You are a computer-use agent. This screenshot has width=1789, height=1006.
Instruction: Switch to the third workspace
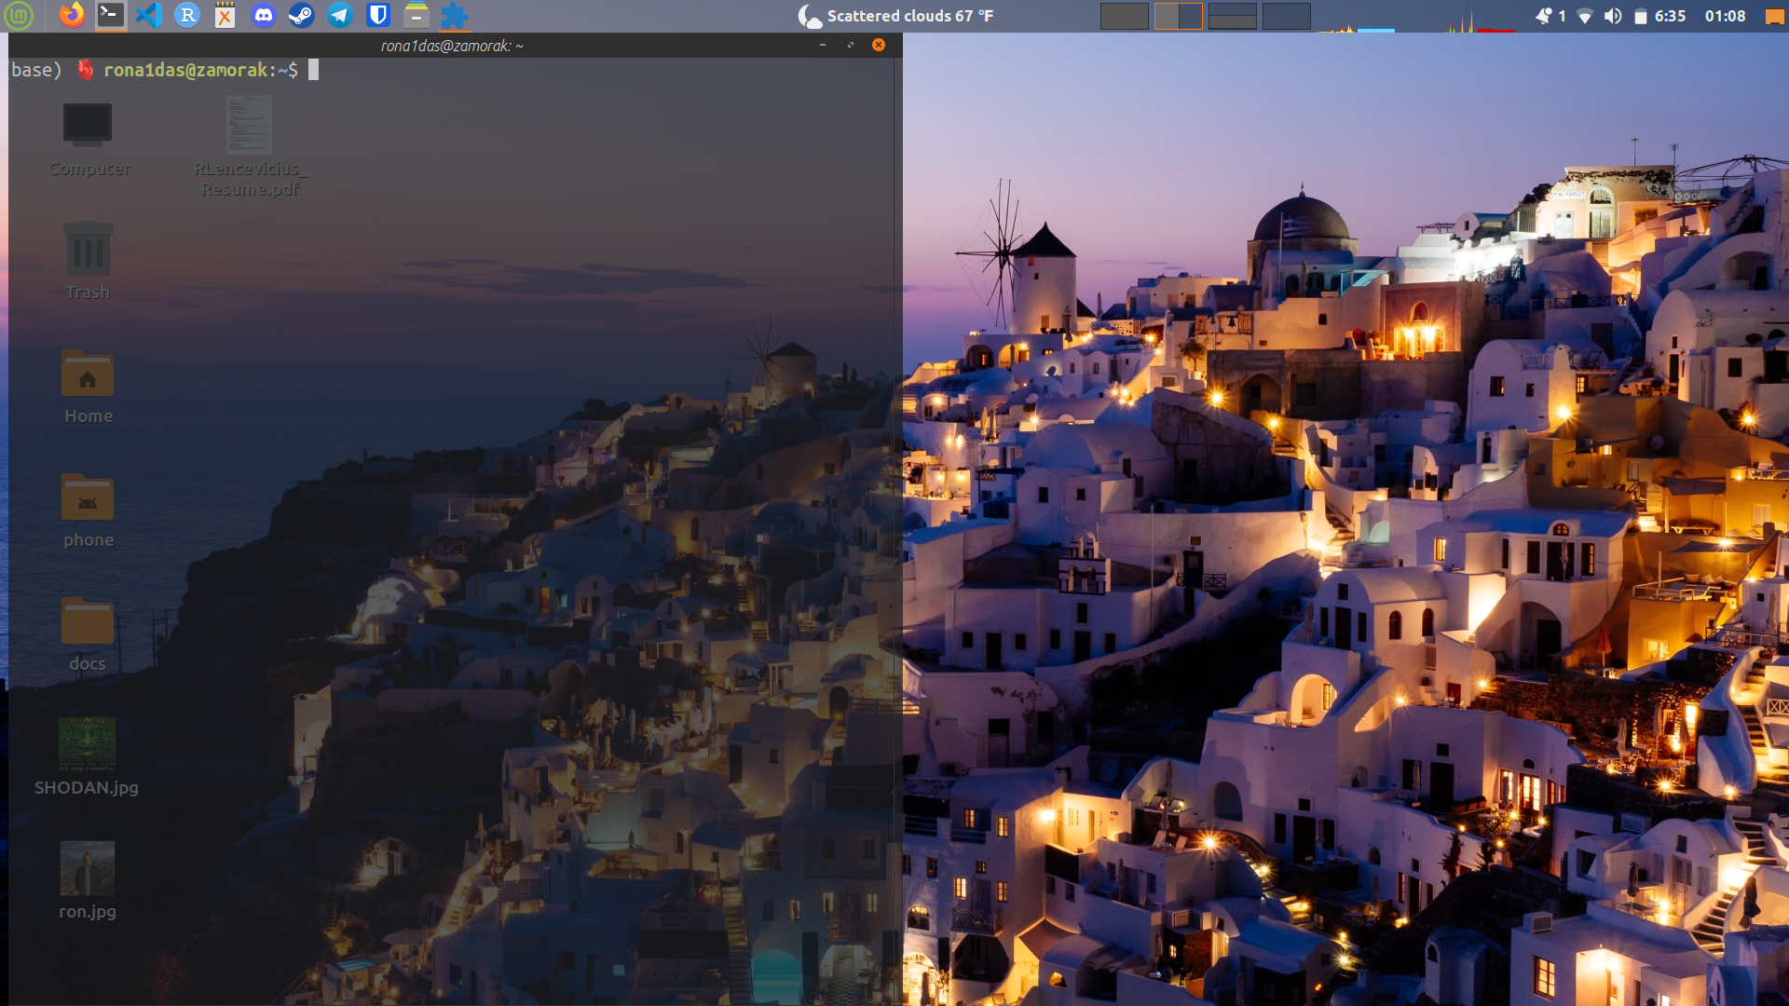[x=1232, y=16]
